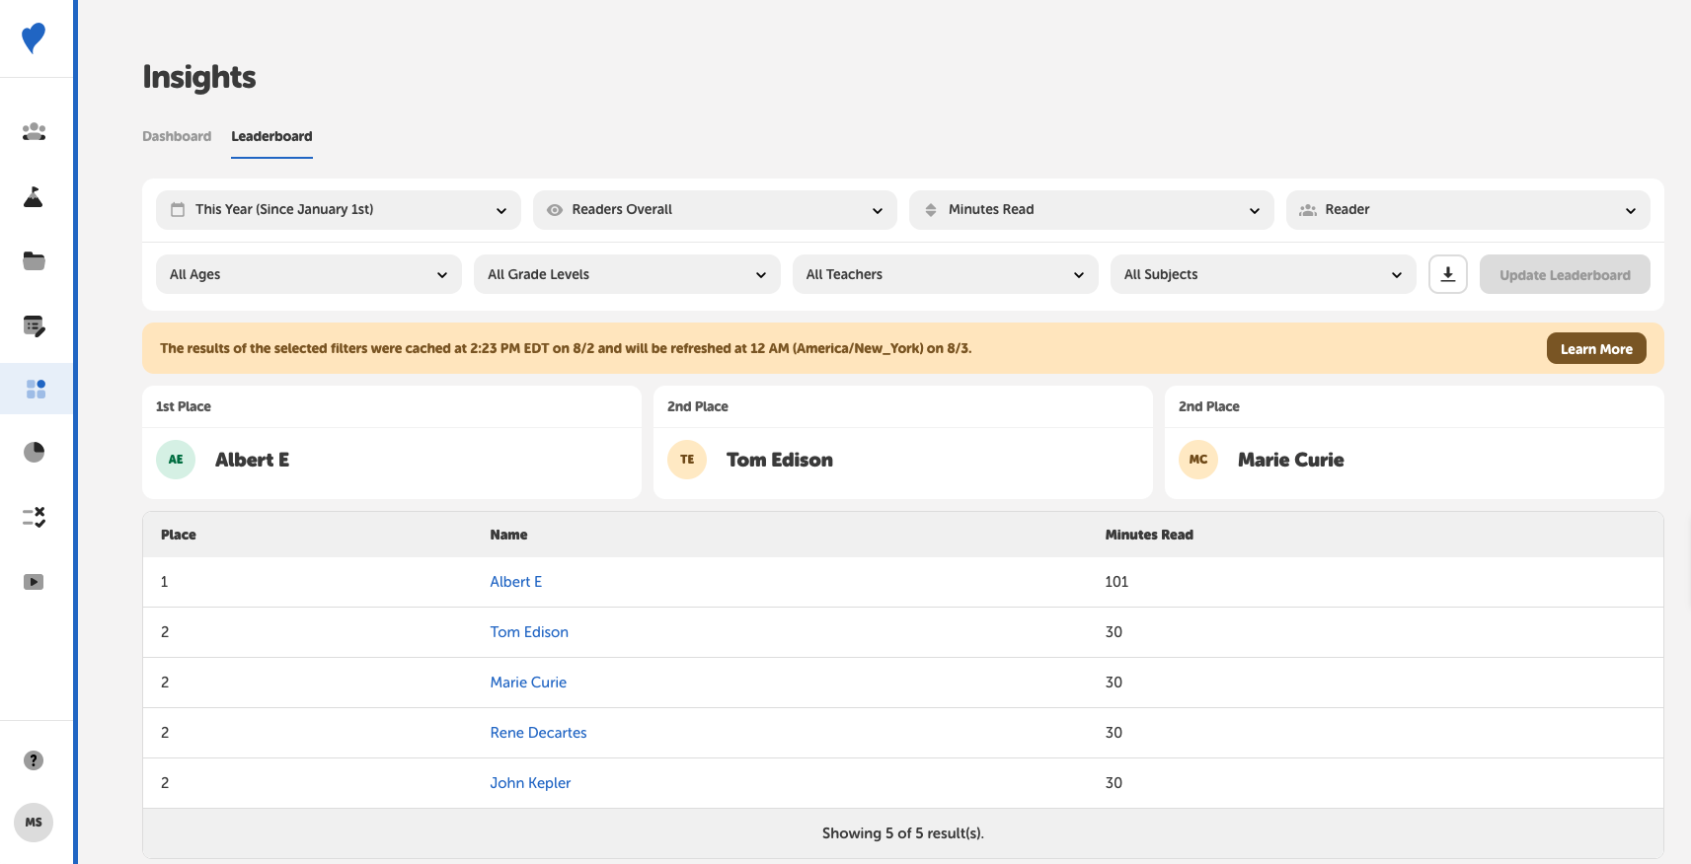The width and height of the screenshot is (1691, 864).
Task: Click the AE avatar in 1st Place card
Action: [x=176, y=460]
